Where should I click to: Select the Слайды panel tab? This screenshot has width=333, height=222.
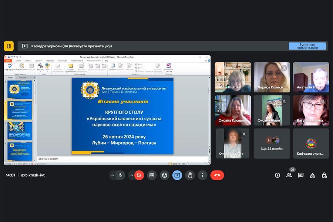click(10, 78)
